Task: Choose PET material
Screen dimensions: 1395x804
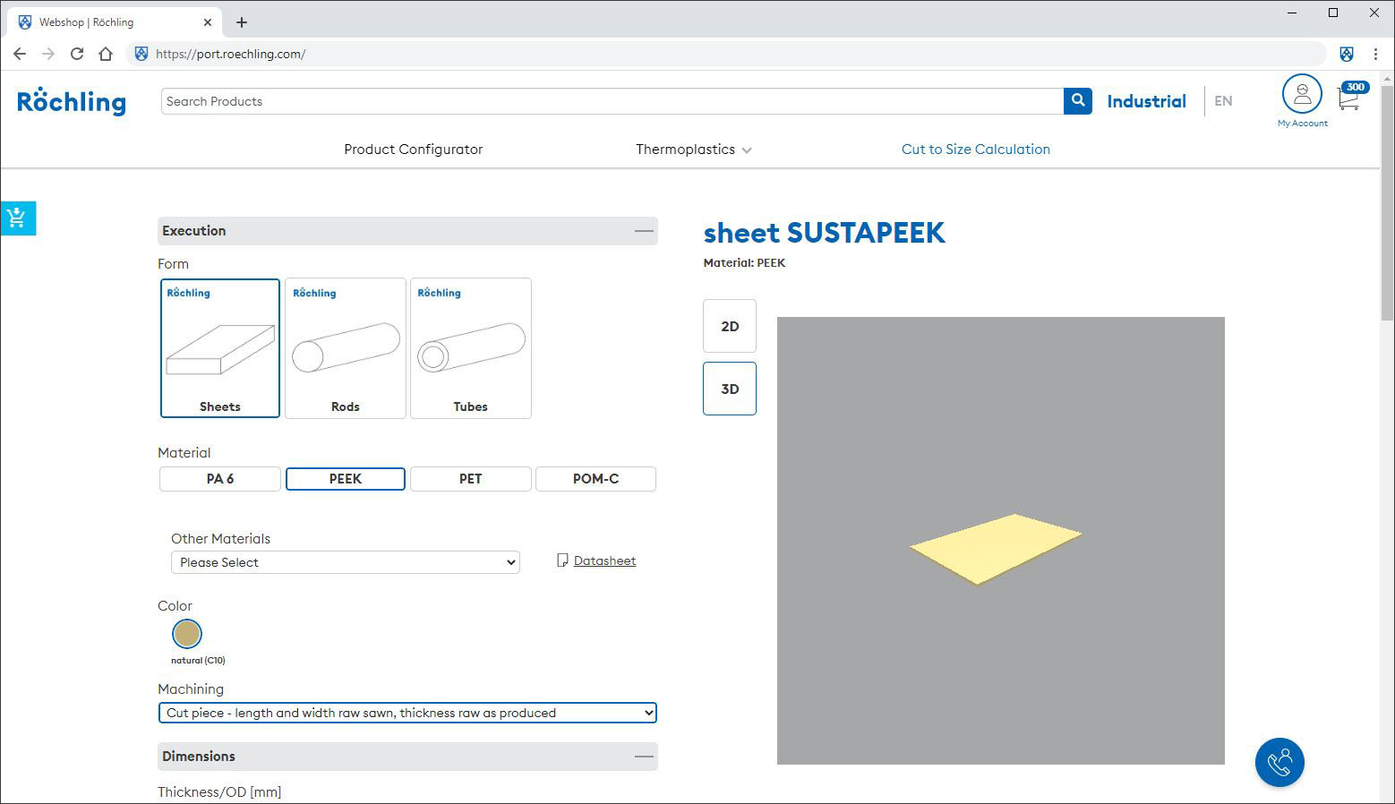Action: coord(471,479)
